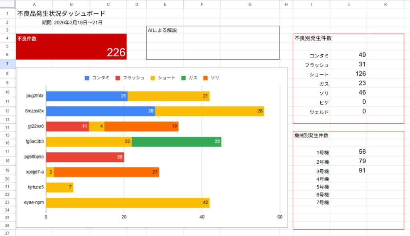Select the period cell 2026年2月19日〜21日
The image size is (410, 236).
point(78,23)
